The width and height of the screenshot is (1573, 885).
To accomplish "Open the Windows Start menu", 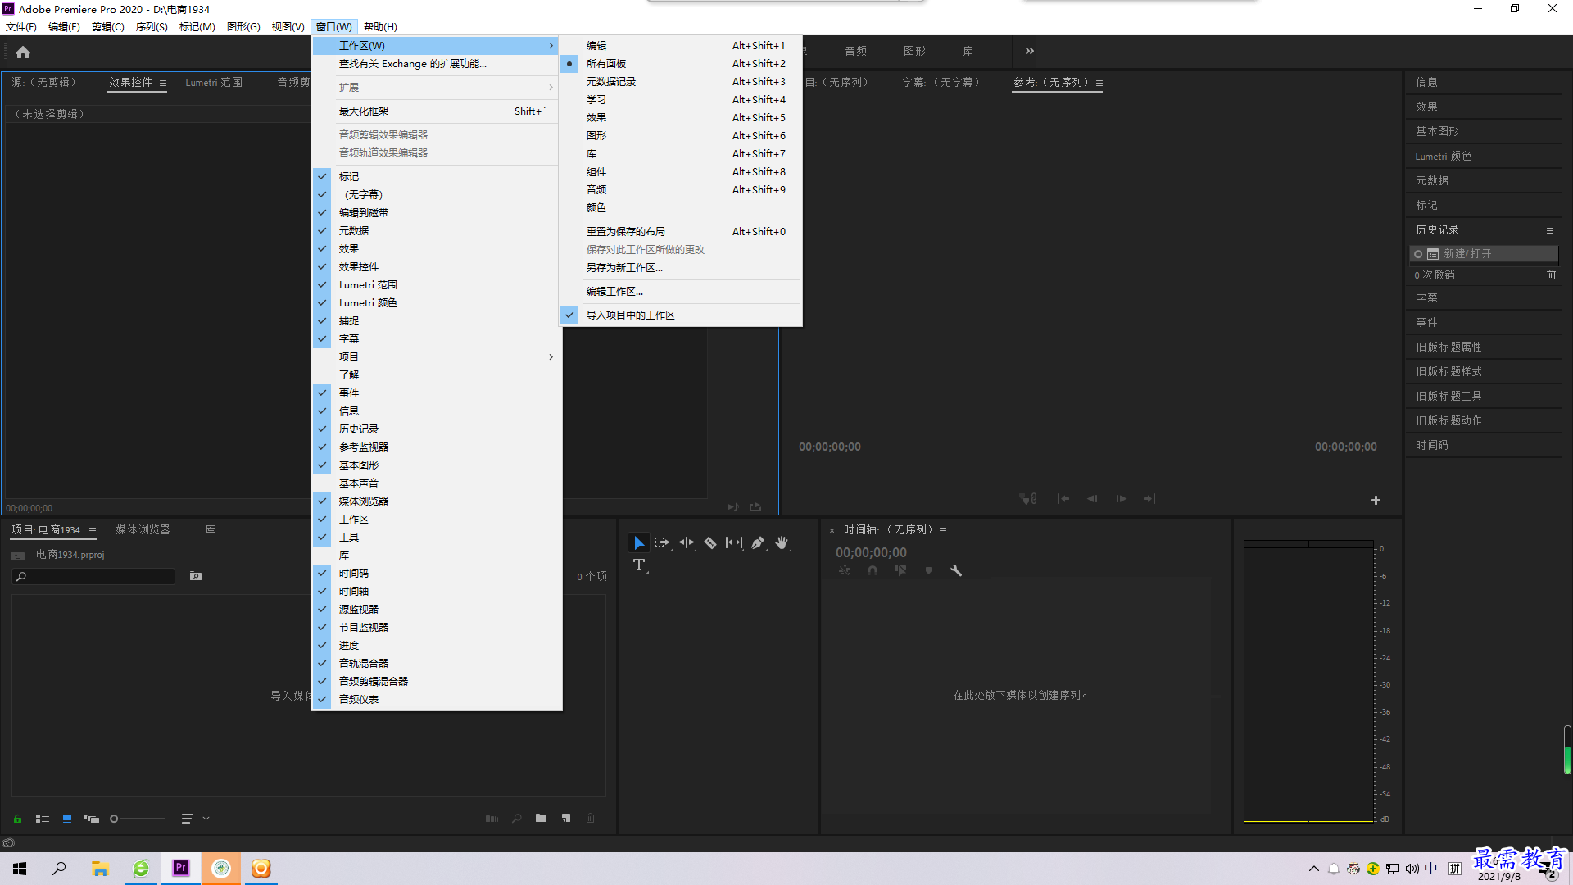I will (20, 869).
